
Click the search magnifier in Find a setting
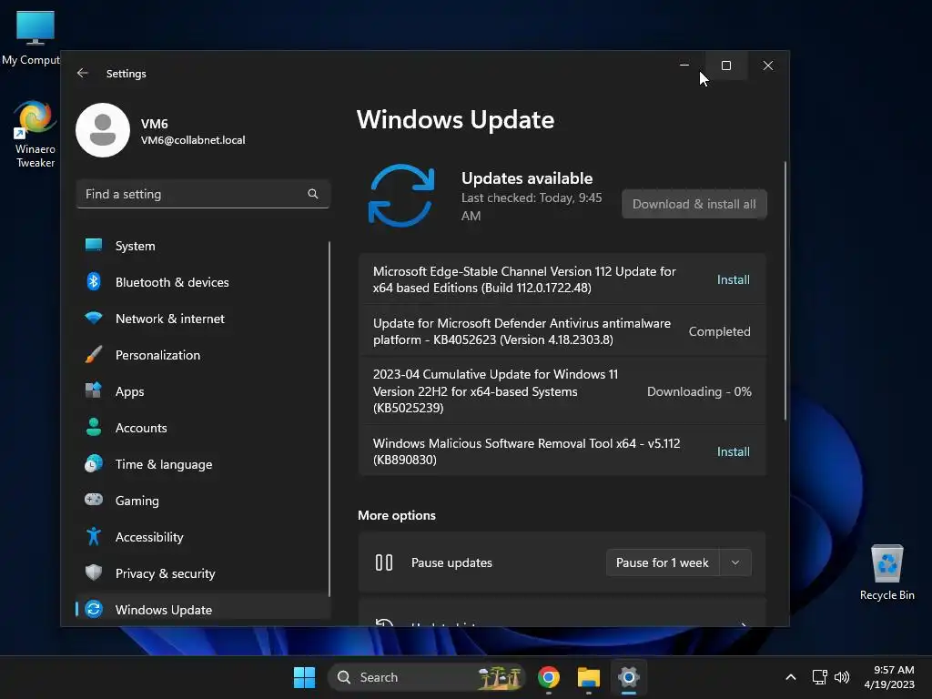tap(313, 194)
